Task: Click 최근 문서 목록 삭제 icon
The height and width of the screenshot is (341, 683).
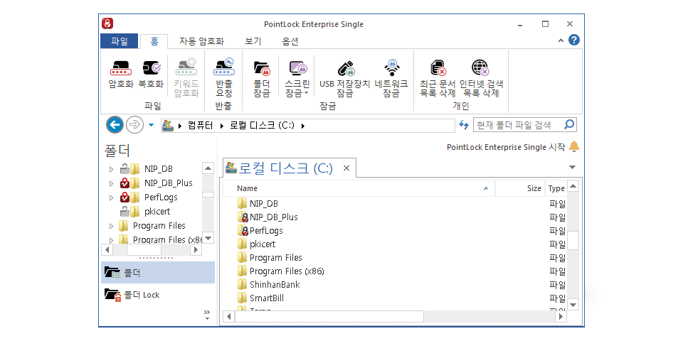Action: tap(438, 68)
